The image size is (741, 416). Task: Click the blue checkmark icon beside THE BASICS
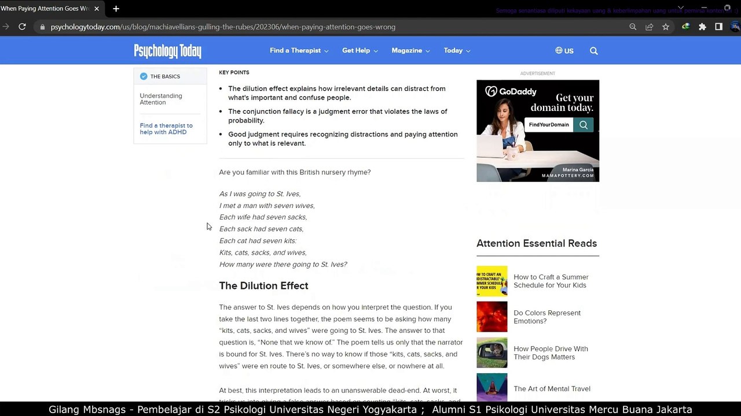pos(144,76)
